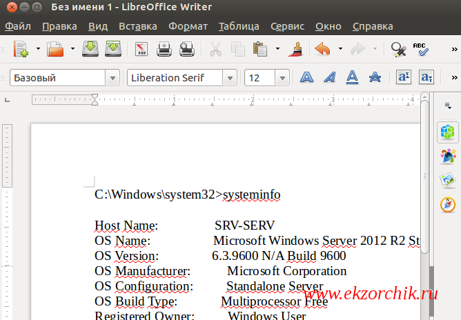Open the New document type dropdown arrow
This screenshot has height=320, width=461.
(38, 49)
